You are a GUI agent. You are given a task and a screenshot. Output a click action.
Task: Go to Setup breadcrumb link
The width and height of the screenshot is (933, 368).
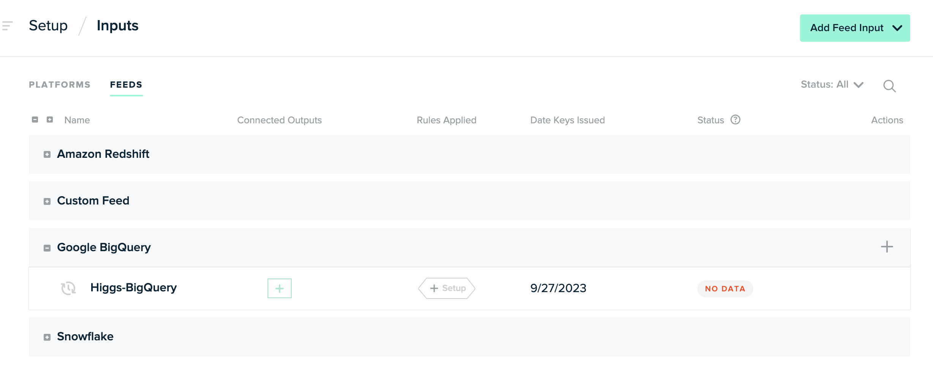pyautogui.click(x=48, y=26)
